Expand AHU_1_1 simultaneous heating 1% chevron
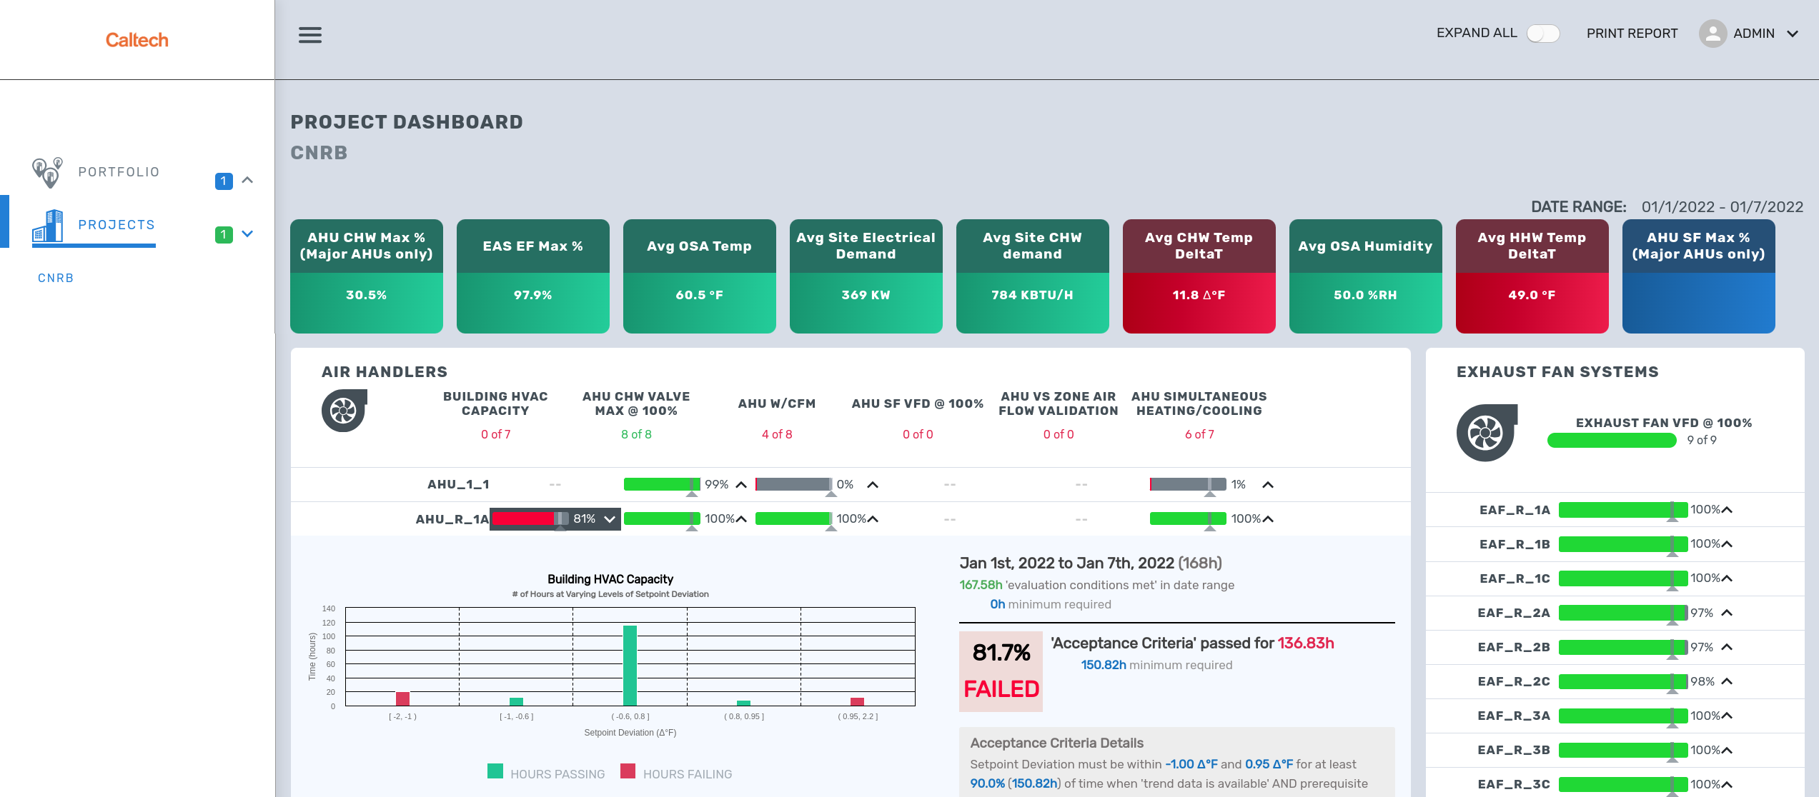Viewport: 1819px width, 797px height. click(x=1268, y=485)
